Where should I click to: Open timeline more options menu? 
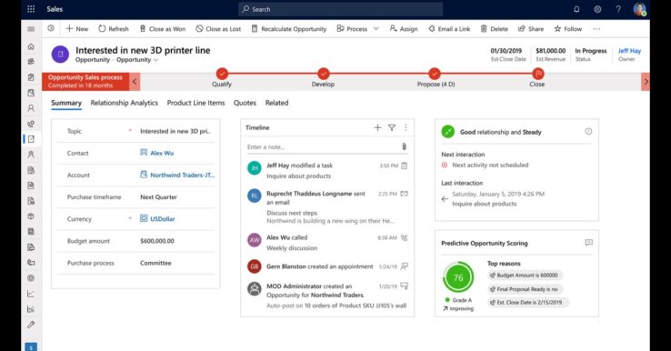point(406,127)
